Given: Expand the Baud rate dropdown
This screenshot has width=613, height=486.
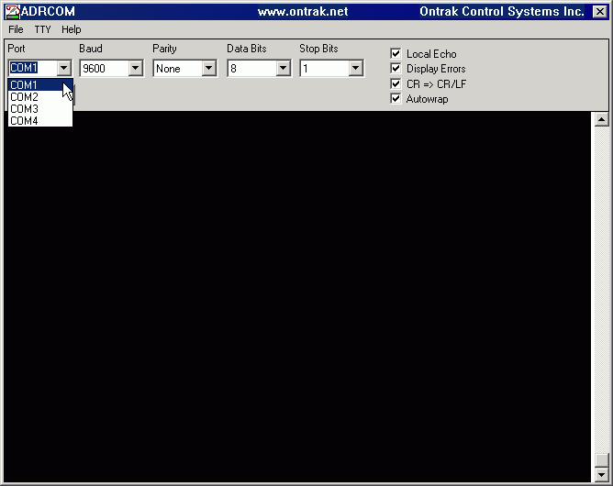Looking at the screenshot, I should (135, 68).
